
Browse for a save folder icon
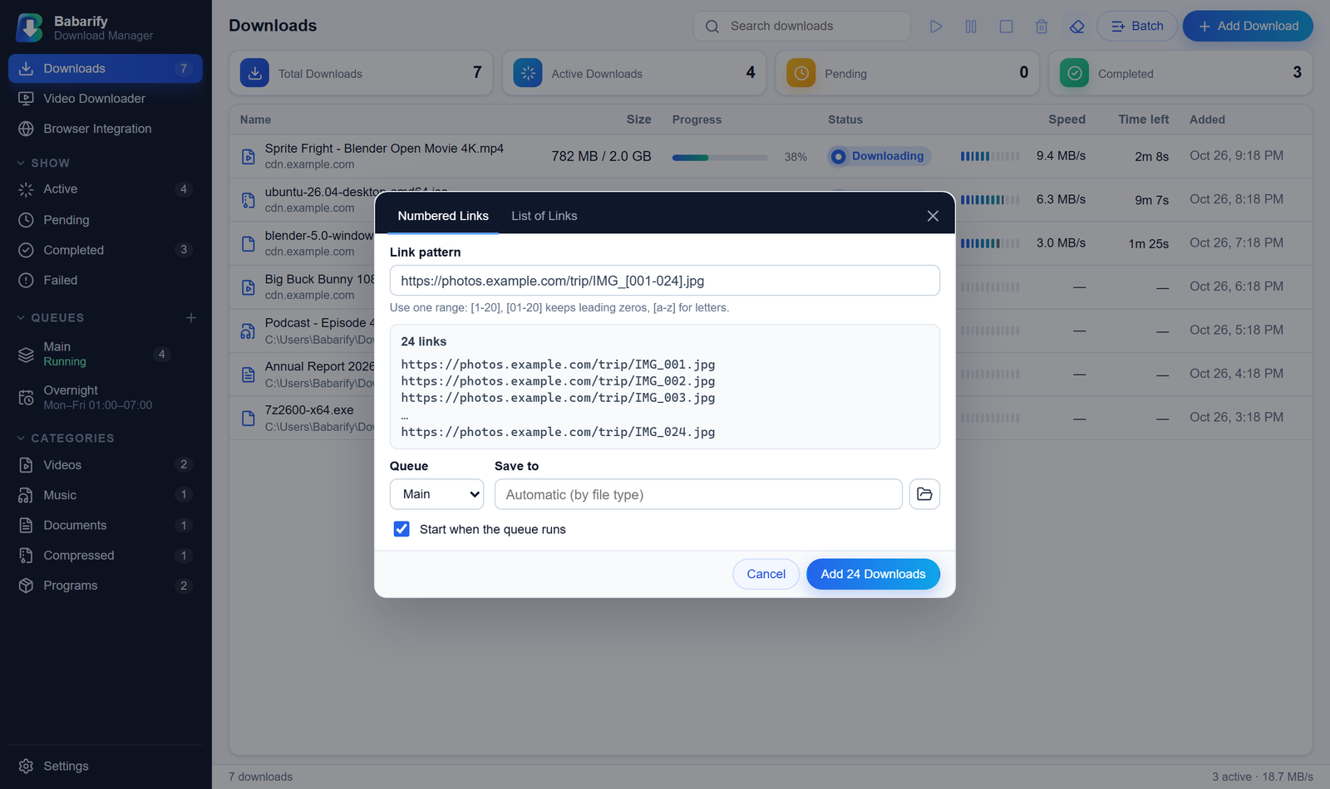tap(924, 494)
